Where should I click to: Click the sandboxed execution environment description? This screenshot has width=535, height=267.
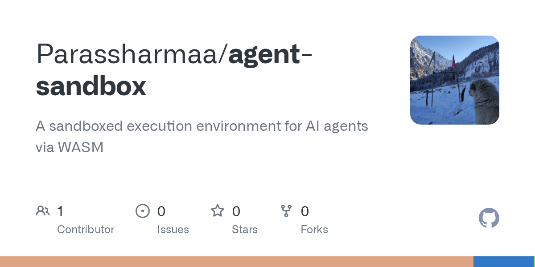202,136
